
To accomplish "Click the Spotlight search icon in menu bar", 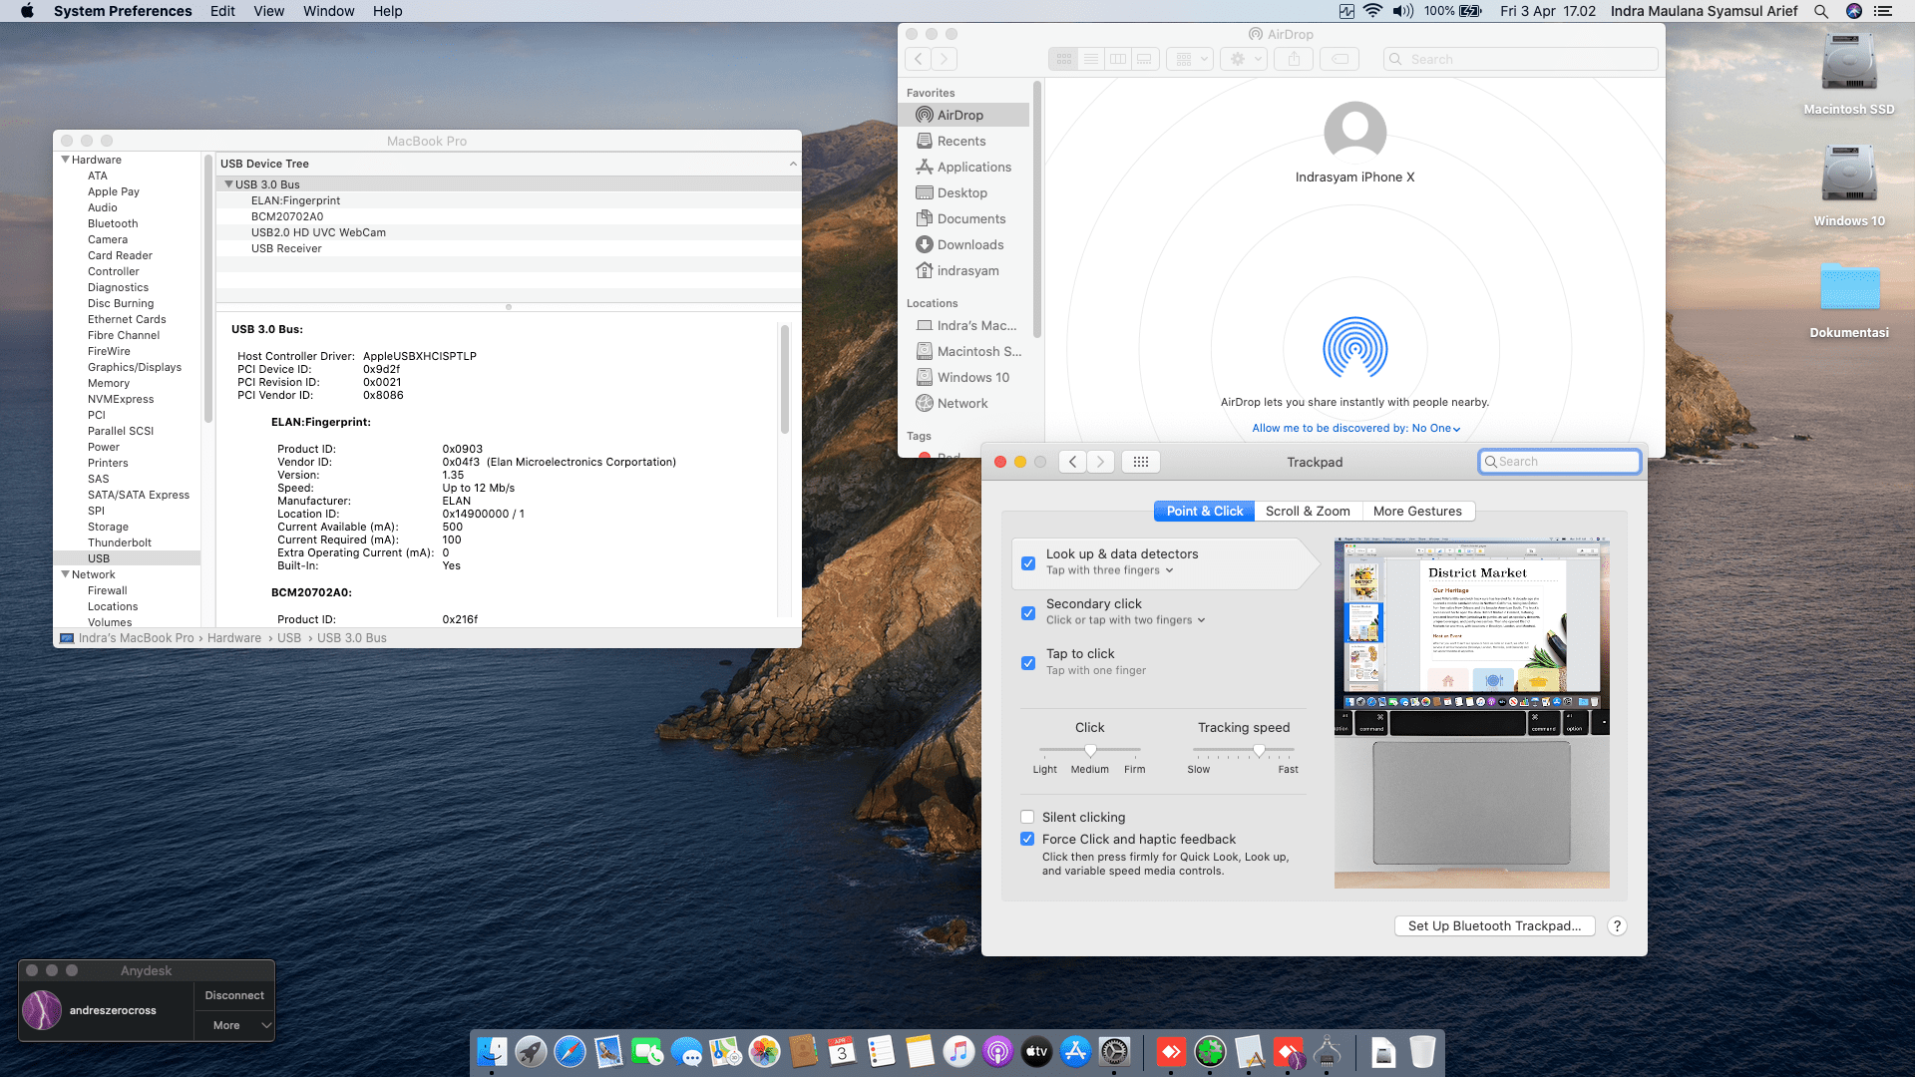I will (1821, 11).
